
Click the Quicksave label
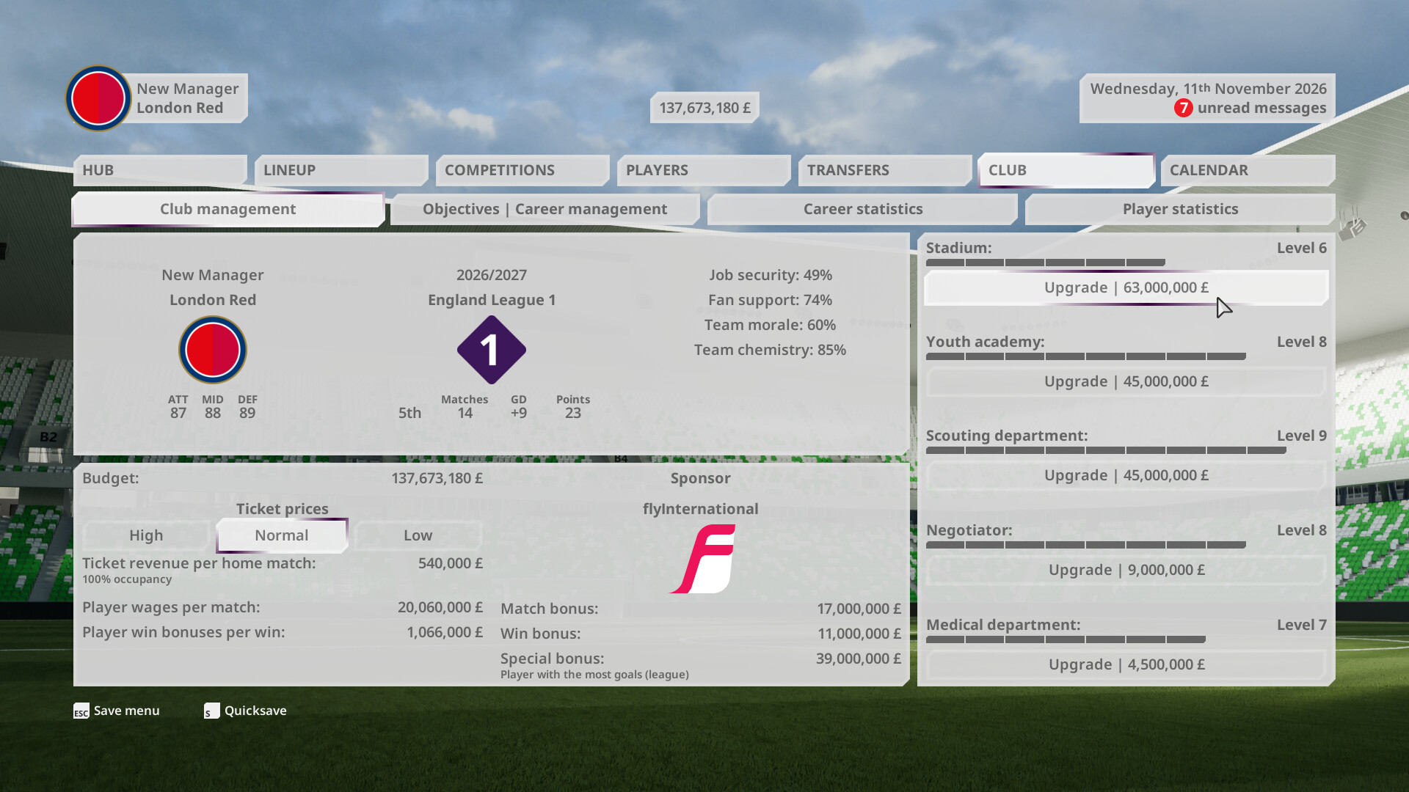255,711
